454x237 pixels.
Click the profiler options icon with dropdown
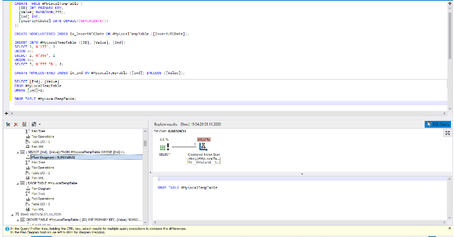coord(34,124)
